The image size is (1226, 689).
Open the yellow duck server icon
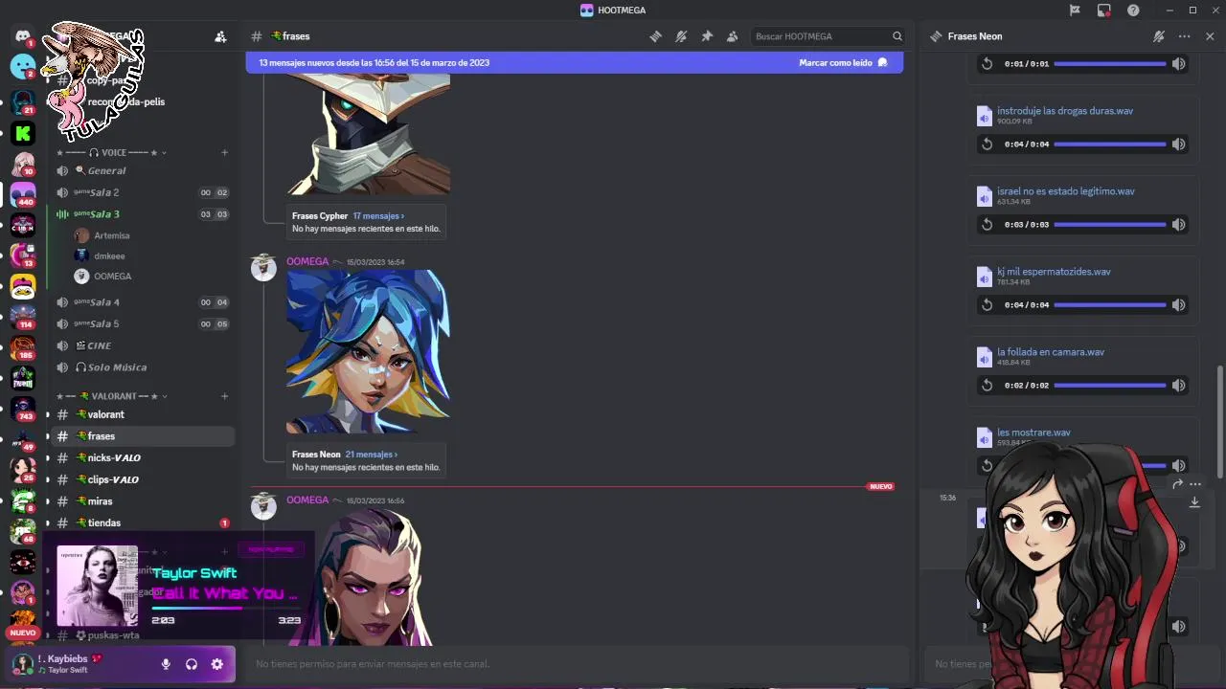point(23,285)
